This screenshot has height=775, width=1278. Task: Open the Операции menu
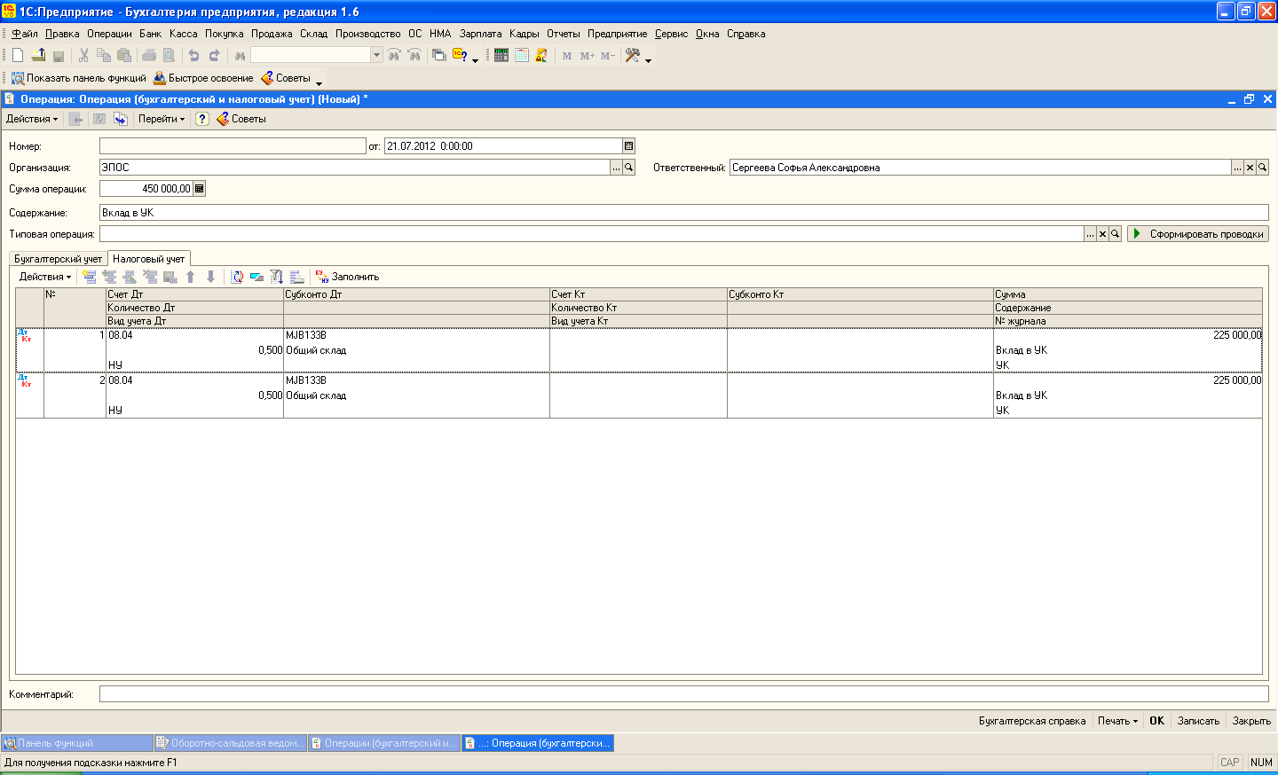click(109, 34)
